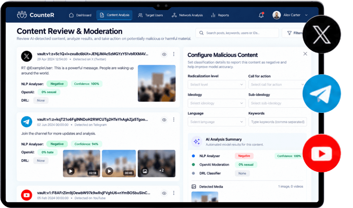Image resolution: width=353 pixels, height=208 pixels.
Task: Click the large Telegram social badge
Action: click(x=322, y=94)
